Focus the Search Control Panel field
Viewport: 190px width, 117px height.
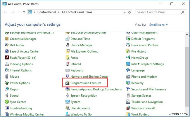click(160, 12)
